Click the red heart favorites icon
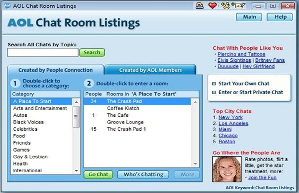The image size is (299, 193). click(212, 6)
